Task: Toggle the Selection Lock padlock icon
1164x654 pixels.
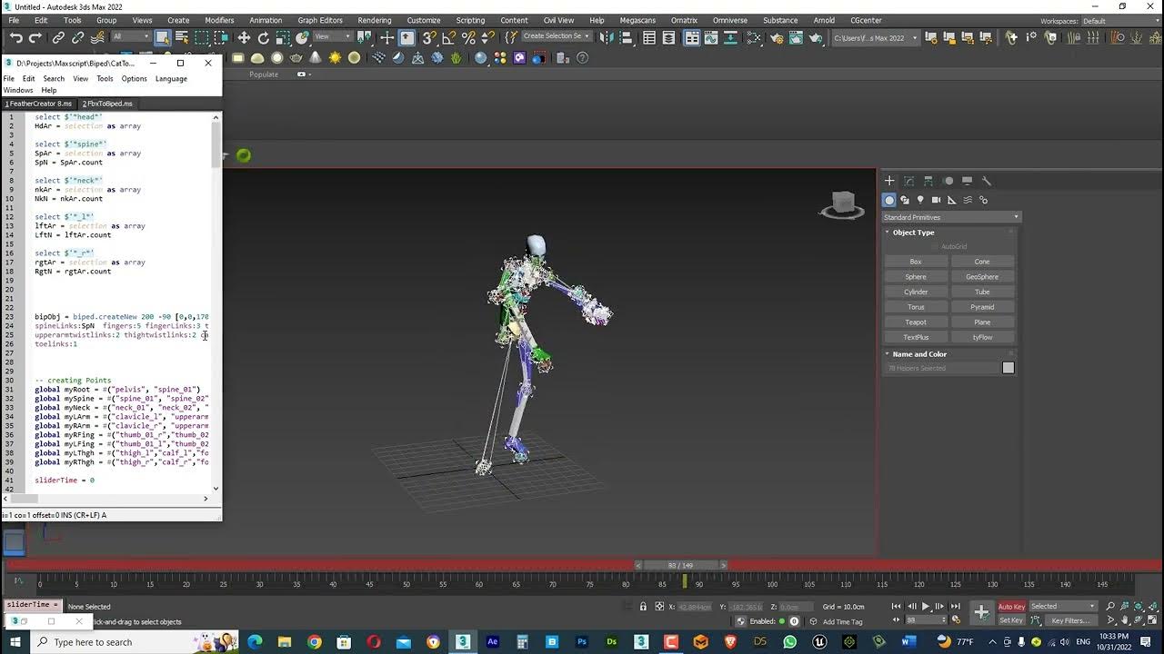Action: 643,606
